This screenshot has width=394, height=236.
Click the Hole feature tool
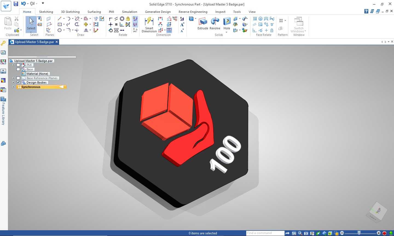pos(227,24)
